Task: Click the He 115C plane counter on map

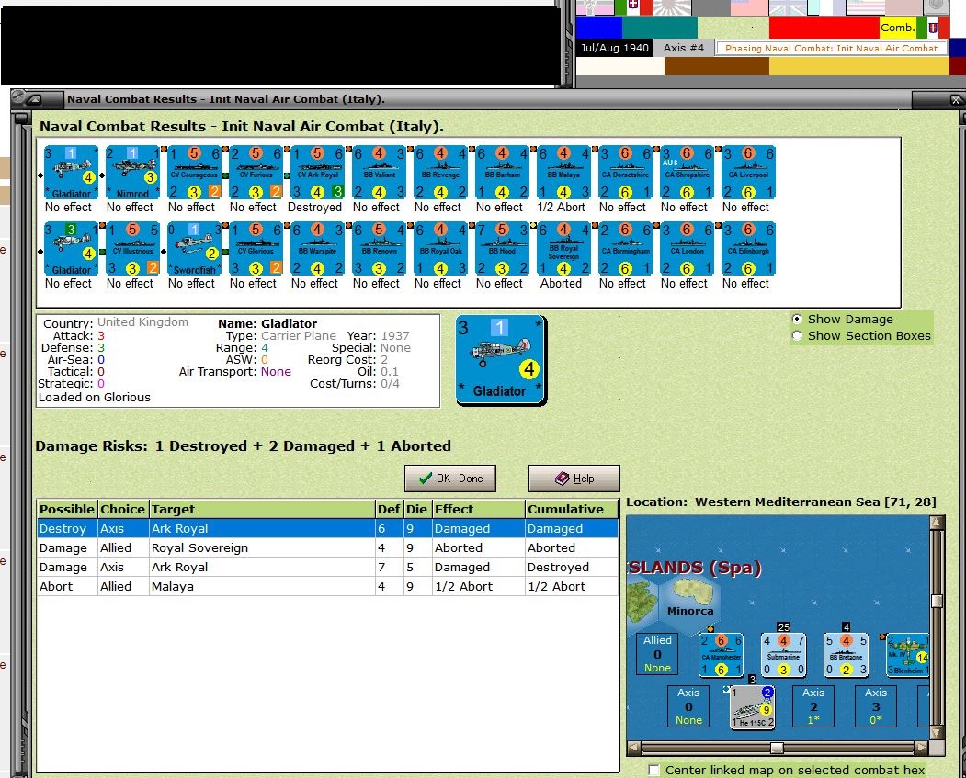Action: click(x=753, y=706)
